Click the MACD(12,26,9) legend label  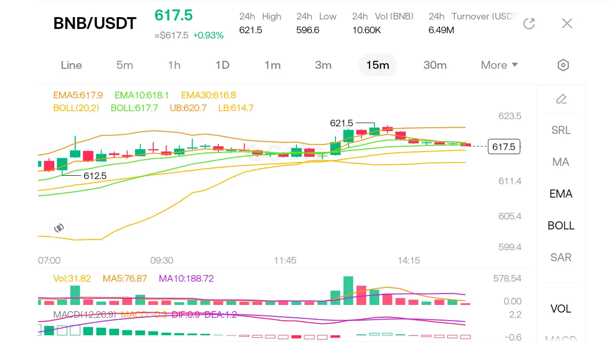85,314
